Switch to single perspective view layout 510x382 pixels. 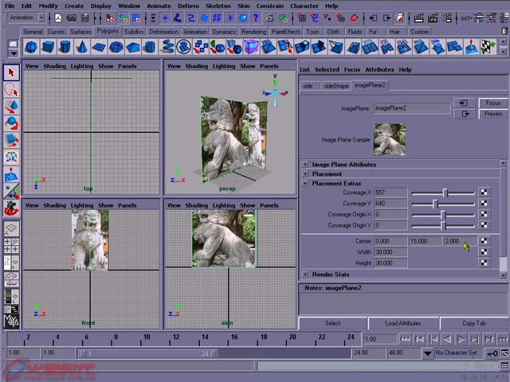pyautogui.click(x=11, y=228)
